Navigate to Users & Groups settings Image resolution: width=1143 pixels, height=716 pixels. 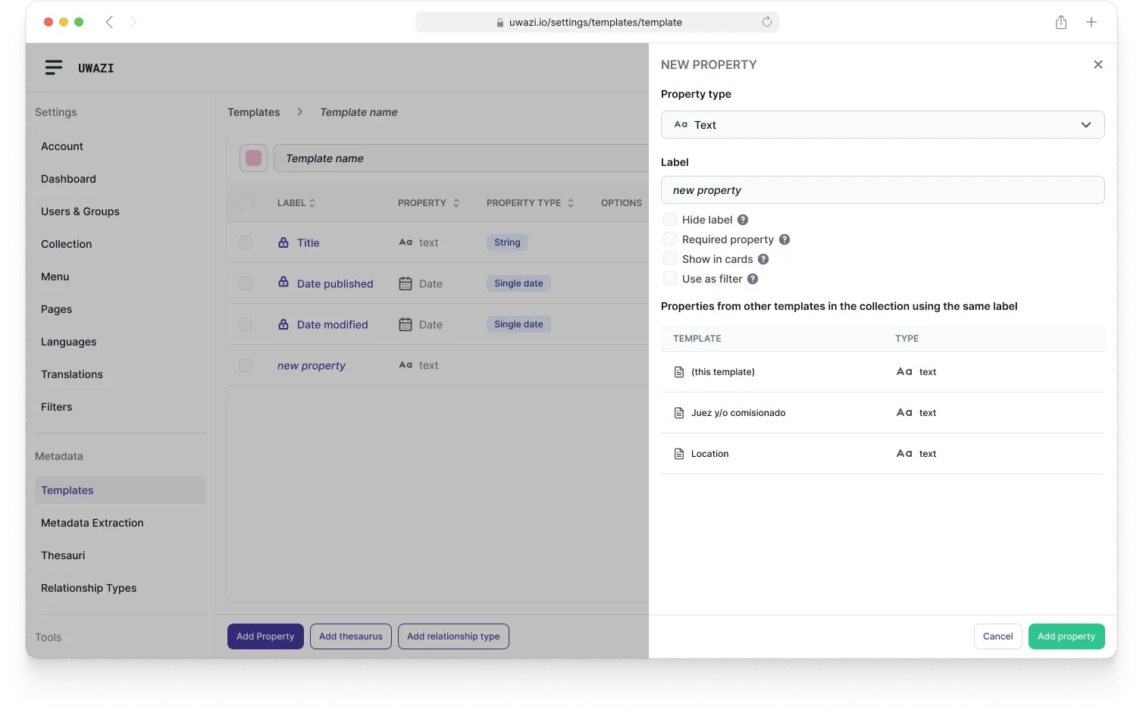80,211
